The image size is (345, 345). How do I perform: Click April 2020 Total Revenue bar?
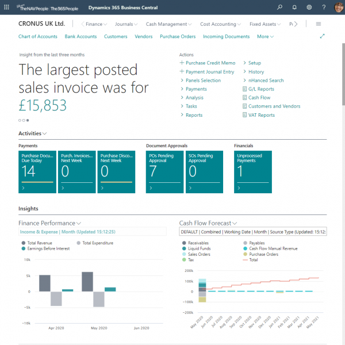45,283
